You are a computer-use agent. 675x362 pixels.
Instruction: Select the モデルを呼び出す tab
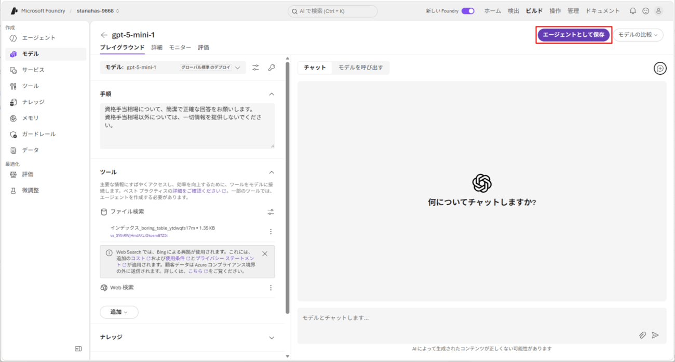tap(361, 68)
